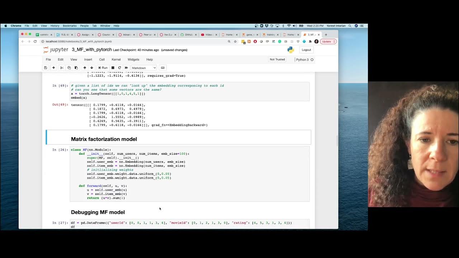459x258 pixels.
Task: Click the Chrome Update button
Action: (x=328, y=42)
